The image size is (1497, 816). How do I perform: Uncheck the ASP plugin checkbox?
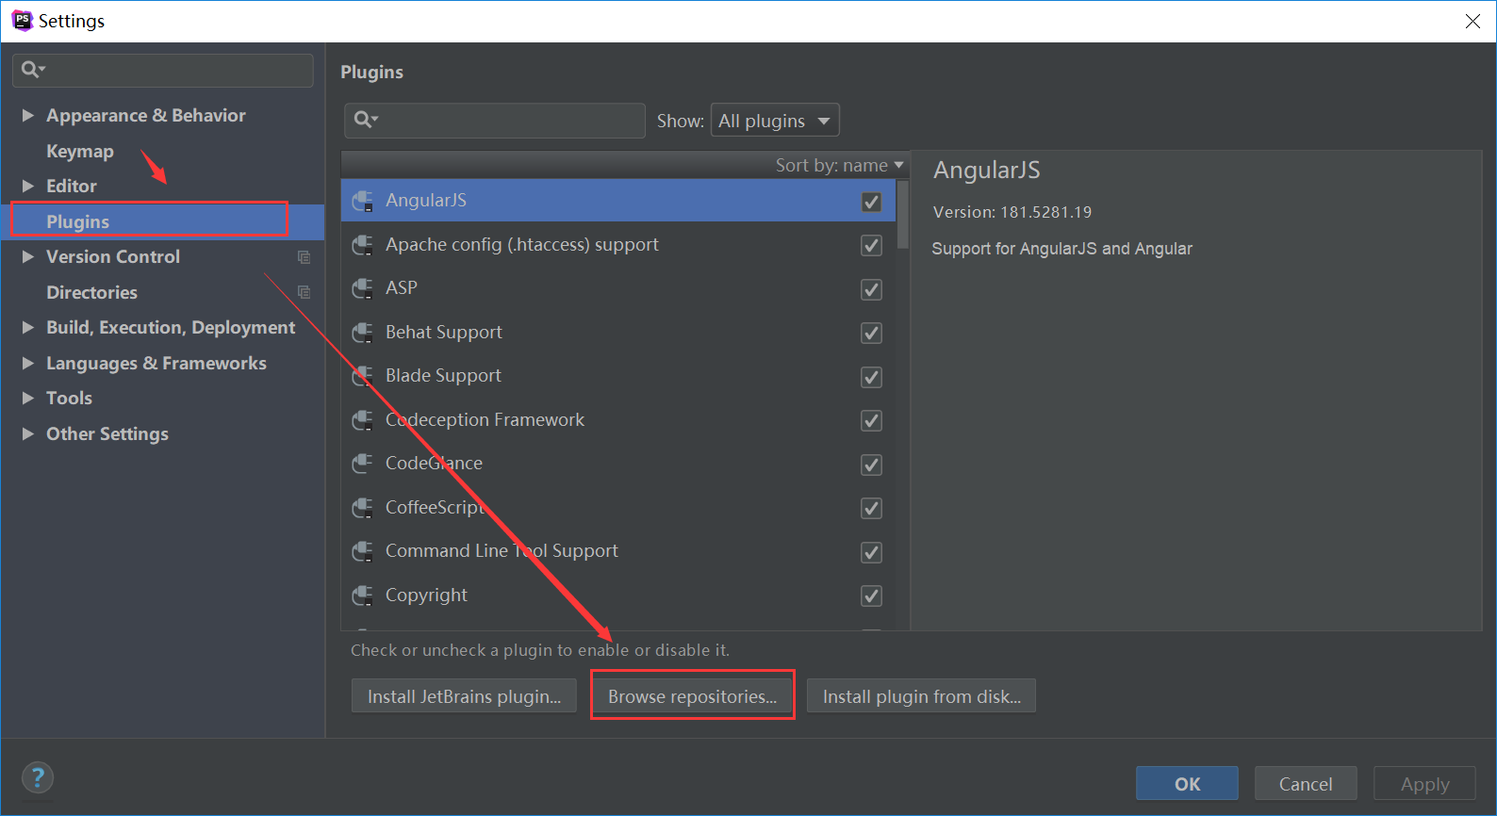point(871,289)
